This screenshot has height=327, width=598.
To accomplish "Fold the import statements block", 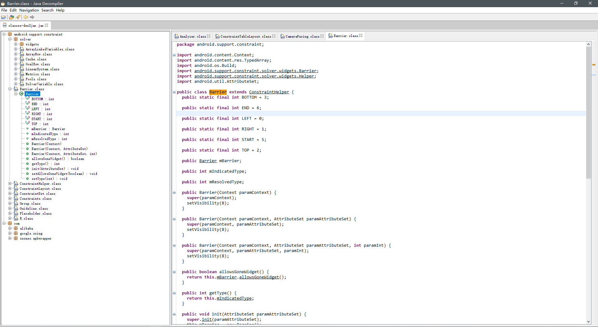I will tap(174, 55).
